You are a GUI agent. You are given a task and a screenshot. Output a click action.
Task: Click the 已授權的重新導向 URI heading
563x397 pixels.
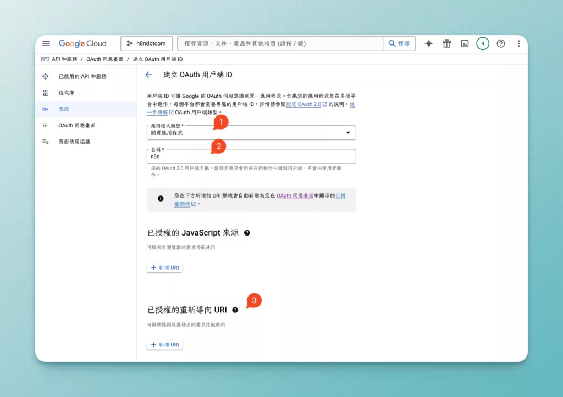coord(187,310)
